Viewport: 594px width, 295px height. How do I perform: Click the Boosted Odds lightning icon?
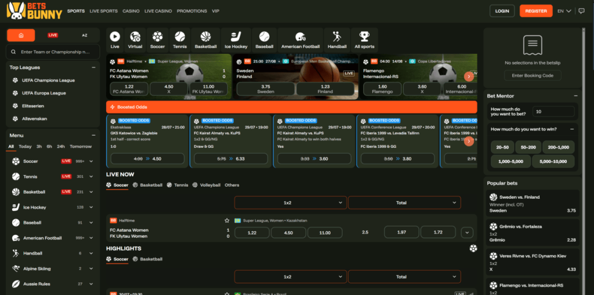click(112, 107)
